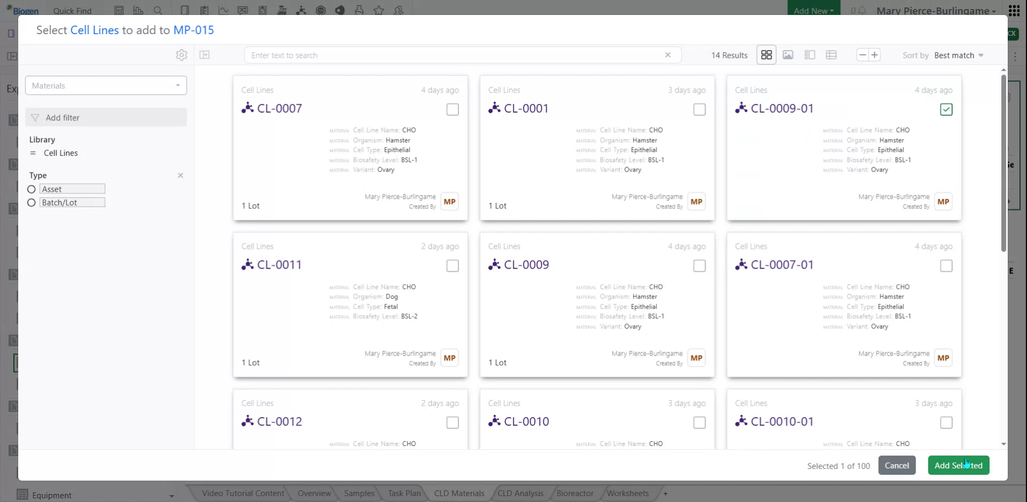Clear the search text field with the X
The image size is (1027, 502).
pyautogui.click(x=668, y=55)
